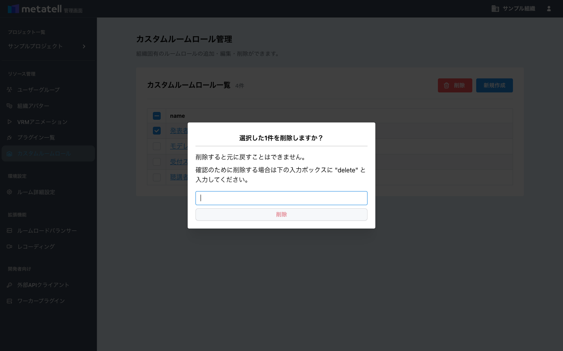
Task: Click the ルームロードバランサー server icon
Action: tap(9, 230)
